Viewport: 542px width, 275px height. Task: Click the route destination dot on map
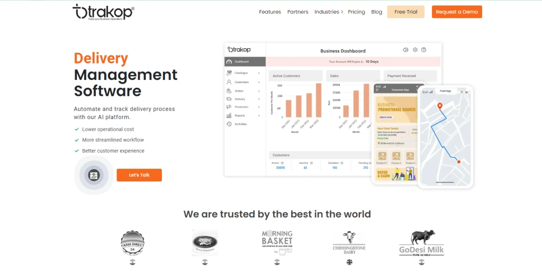click(459, 162)
